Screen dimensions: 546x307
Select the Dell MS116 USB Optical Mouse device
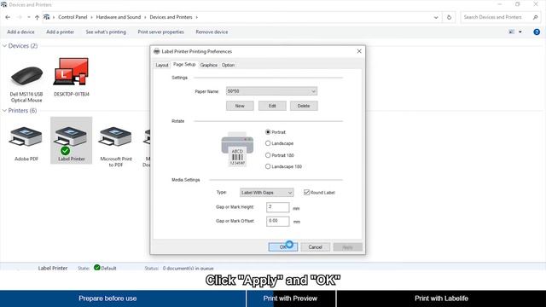(x=26, y=80)
